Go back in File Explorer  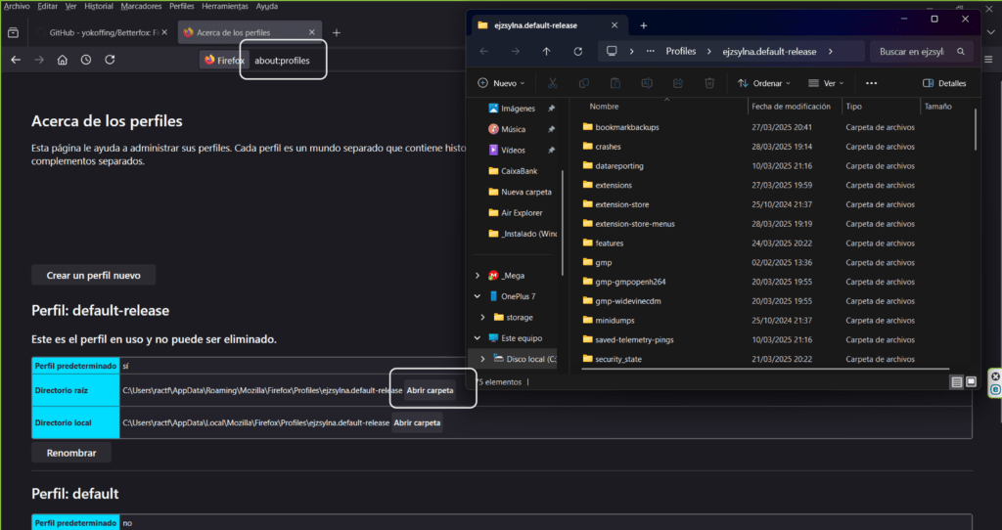(483, 52)
